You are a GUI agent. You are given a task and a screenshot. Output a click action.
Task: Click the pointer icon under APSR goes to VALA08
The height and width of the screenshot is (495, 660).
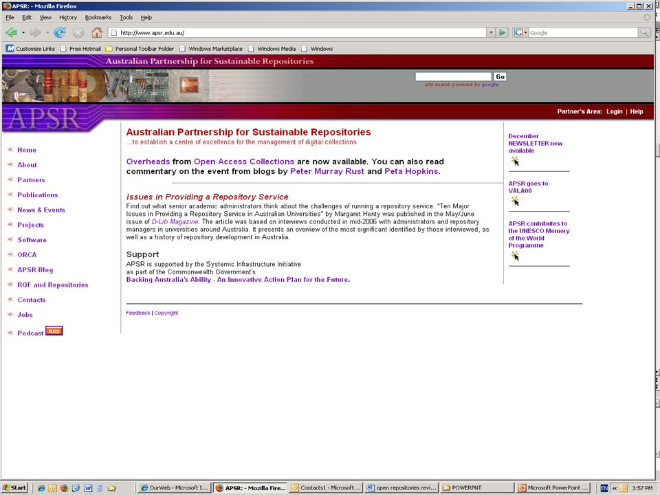pos(515,201)
